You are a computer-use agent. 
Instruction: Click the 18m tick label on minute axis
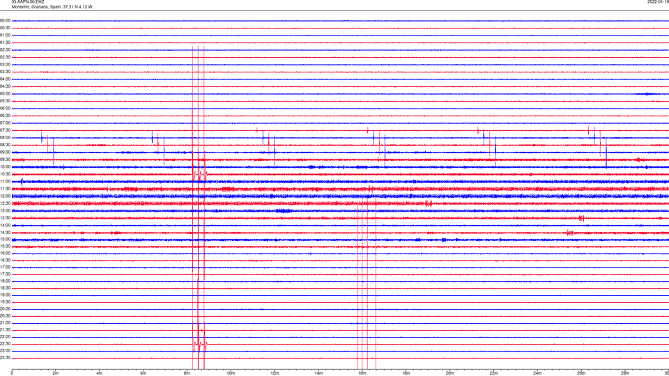[x=406, y=373]
